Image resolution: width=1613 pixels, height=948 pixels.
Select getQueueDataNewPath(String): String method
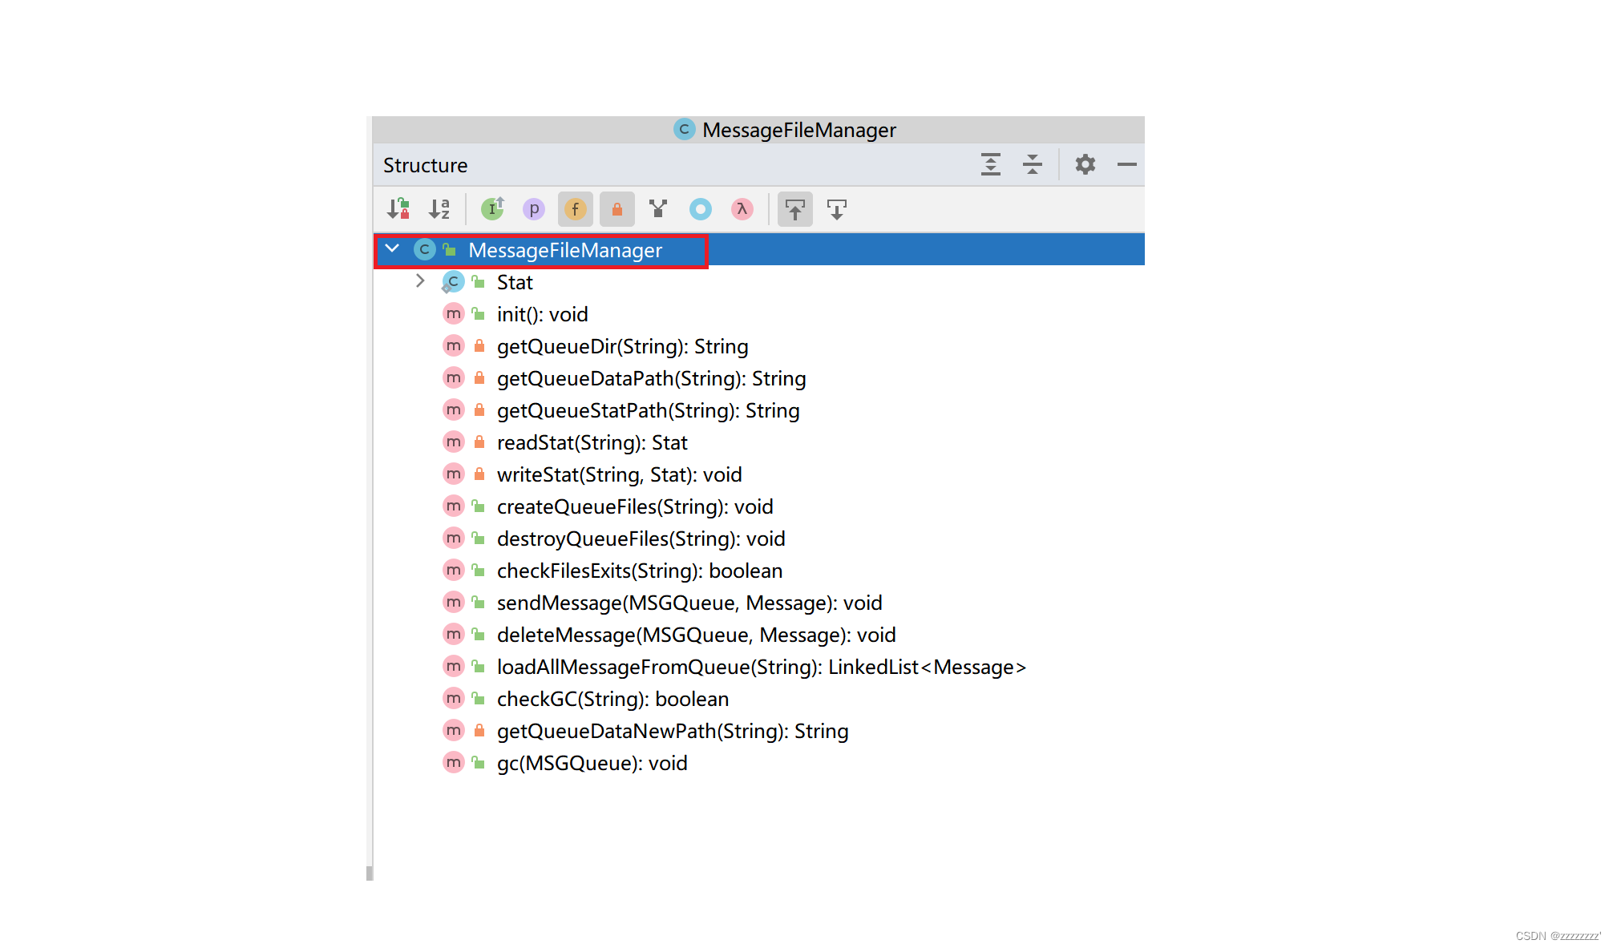pos(759,731)
